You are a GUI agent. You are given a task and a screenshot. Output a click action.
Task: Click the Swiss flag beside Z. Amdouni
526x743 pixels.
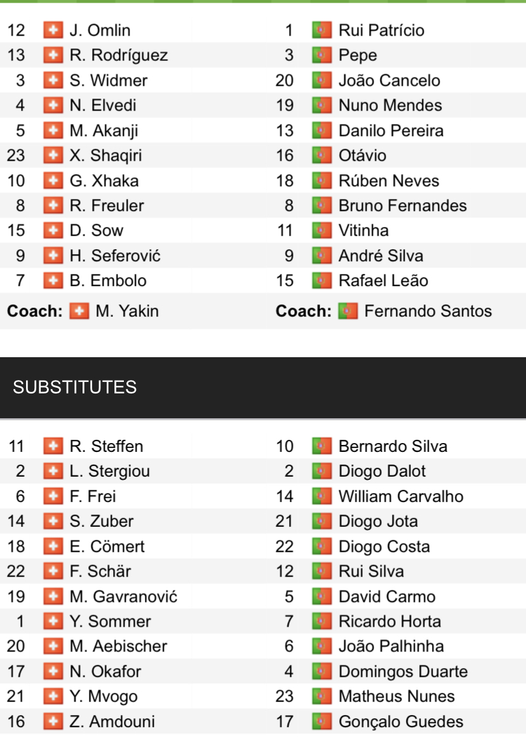coord(53,721)
